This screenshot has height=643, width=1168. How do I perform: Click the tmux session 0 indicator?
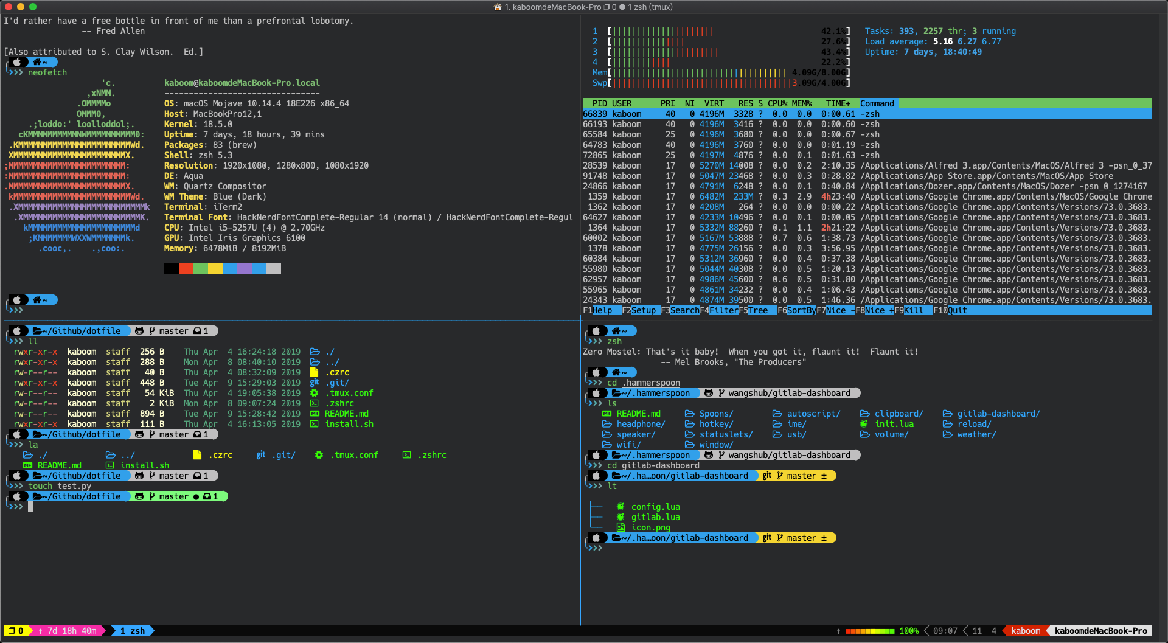pos(16,631)
